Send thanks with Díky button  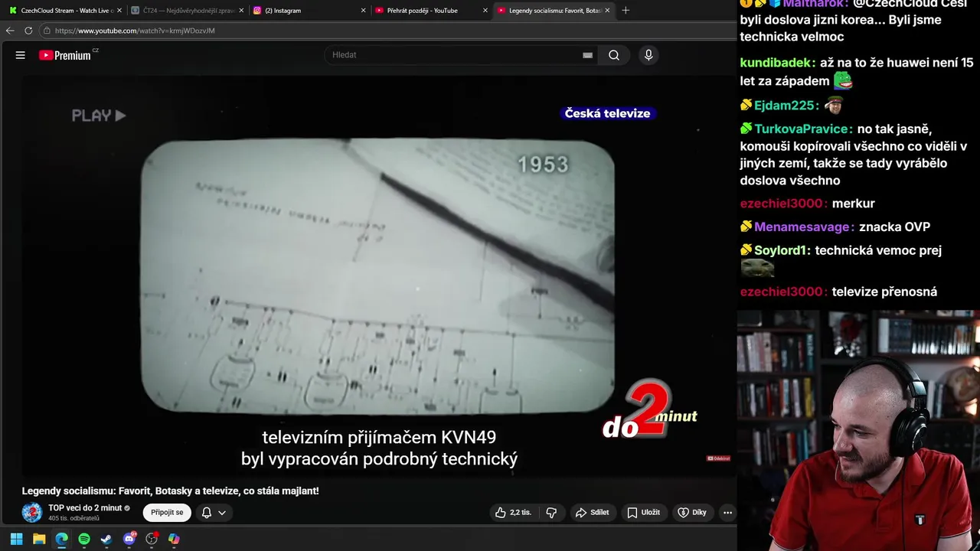693,513
